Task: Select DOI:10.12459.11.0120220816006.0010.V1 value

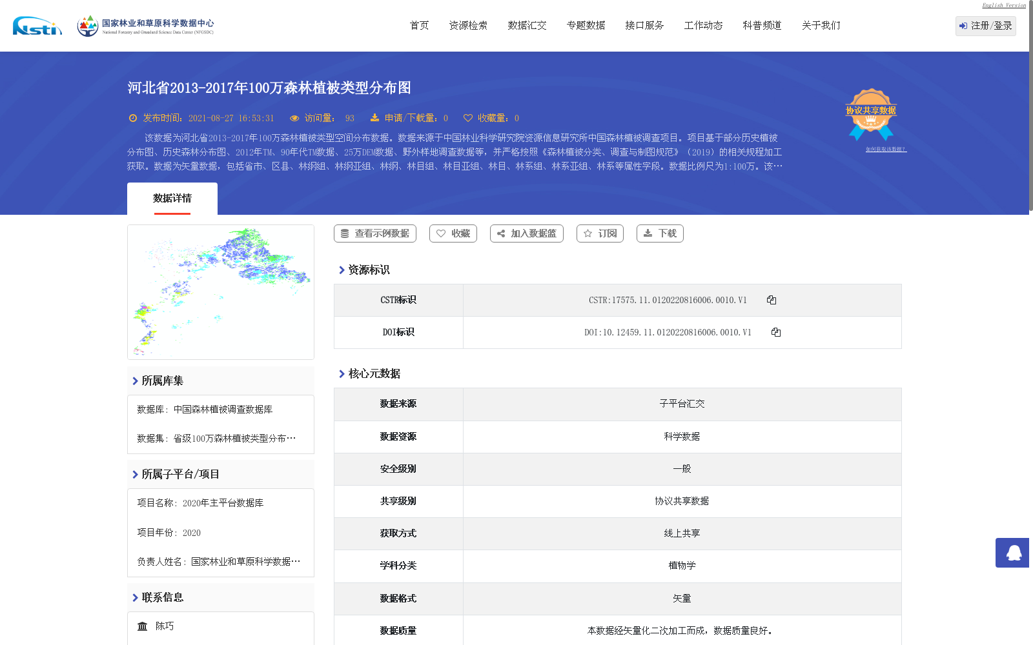Action: [x=668, y=332]
